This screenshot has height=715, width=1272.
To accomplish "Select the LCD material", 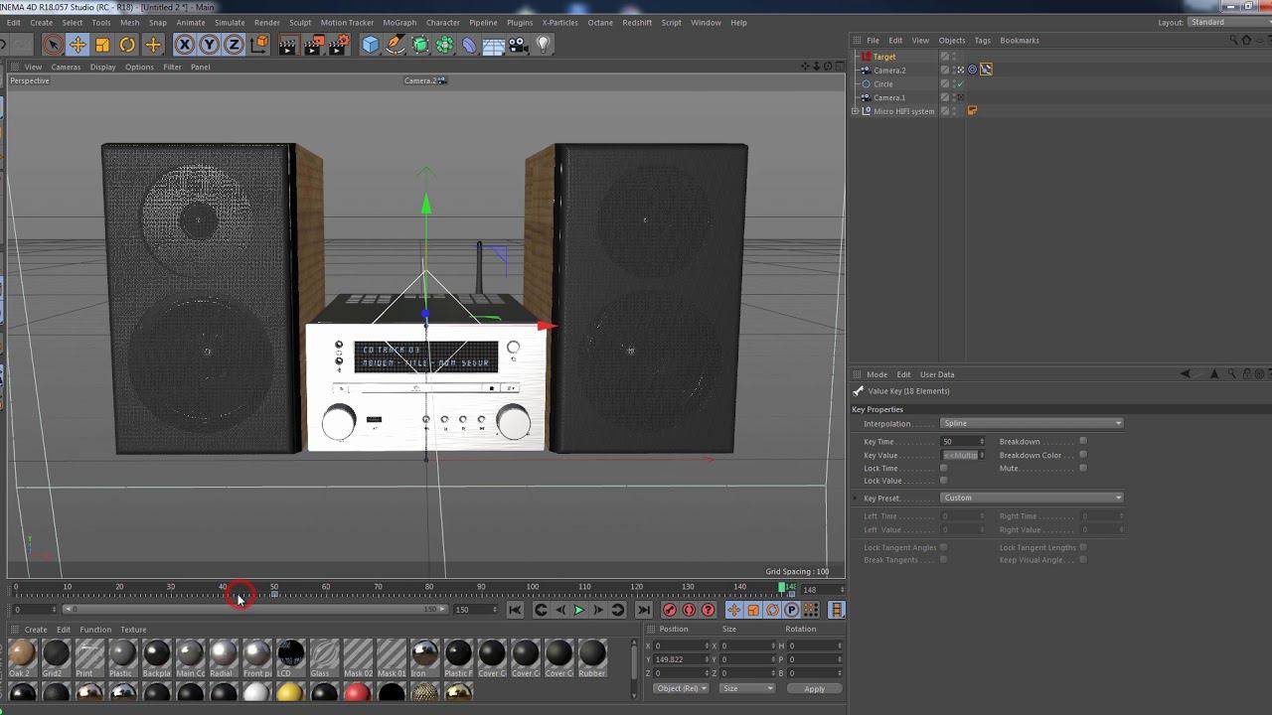I will (290, 658).
